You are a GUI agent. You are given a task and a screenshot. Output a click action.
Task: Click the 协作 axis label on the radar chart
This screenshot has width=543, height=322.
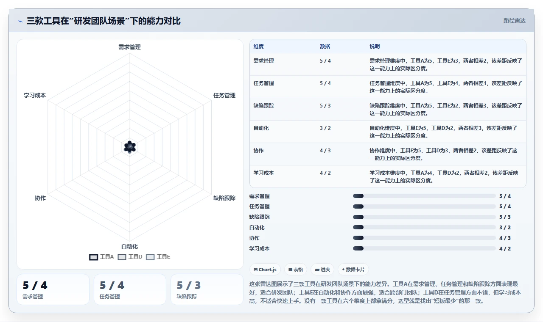tap(40, 198)
